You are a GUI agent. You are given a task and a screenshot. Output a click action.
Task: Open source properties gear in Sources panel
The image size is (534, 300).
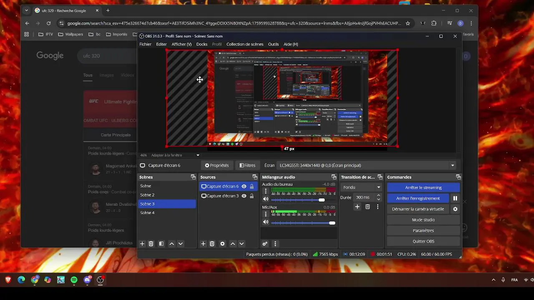[x=222, y=244]
